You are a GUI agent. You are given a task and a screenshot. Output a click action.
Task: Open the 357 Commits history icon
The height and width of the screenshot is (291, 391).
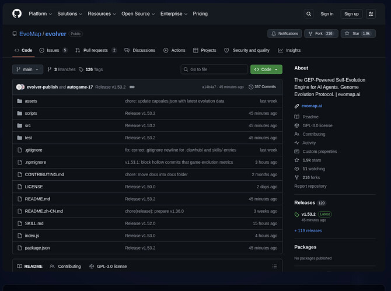tap(251, 87)
